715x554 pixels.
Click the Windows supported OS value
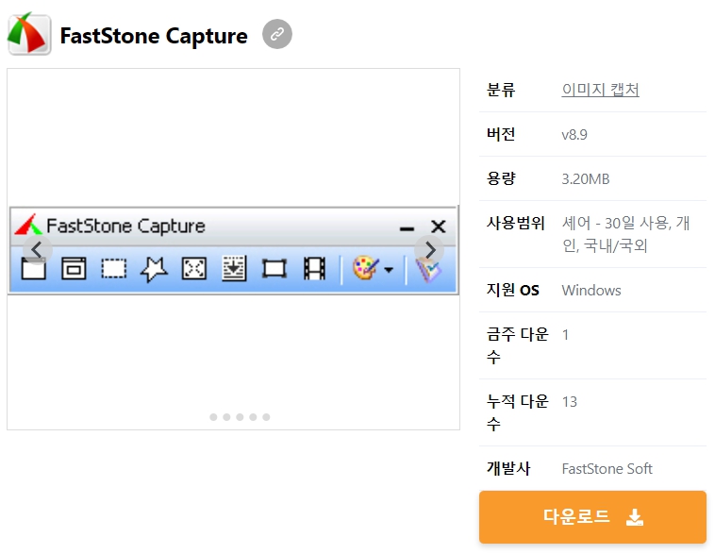(591, 291)
